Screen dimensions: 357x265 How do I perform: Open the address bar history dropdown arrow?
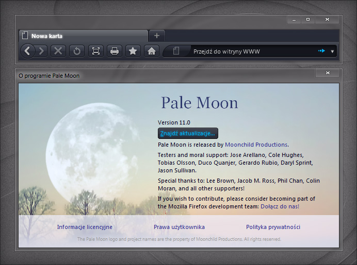coord(332,51)
